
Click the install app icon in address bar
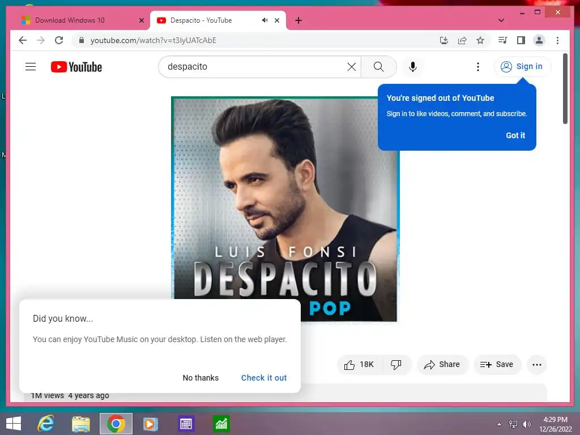coord(444,40)
